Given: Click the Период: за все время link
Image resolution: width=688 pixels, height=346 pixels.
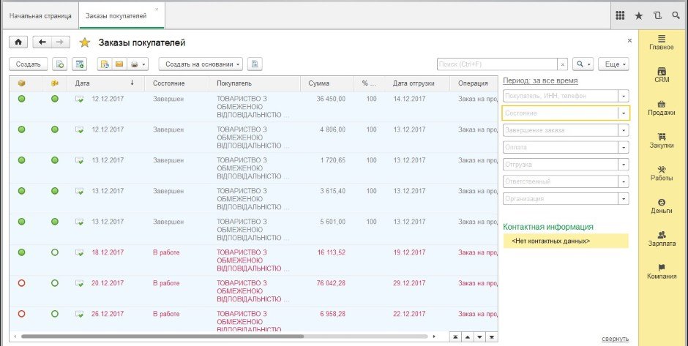Looking at the screenshot, I should coord(540,80).
